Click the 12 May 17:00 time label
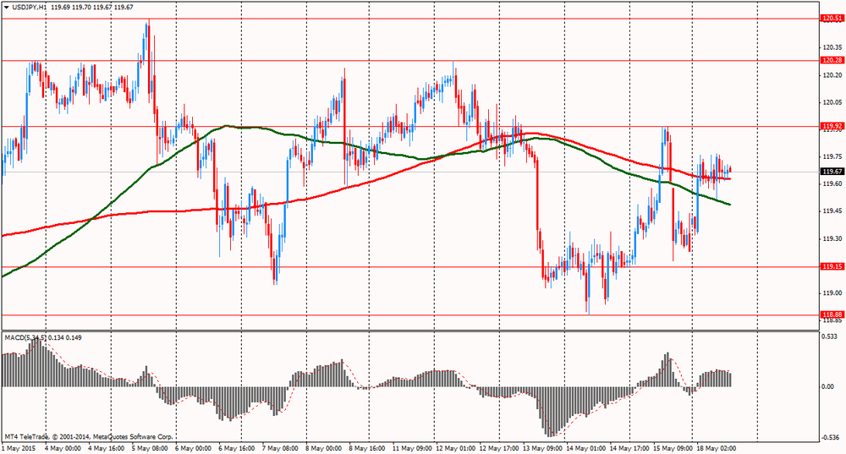Screen dimensions: 846x454 pos(499,448)
